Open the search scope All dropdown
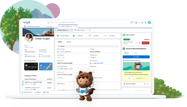 (x=50, y=22)
